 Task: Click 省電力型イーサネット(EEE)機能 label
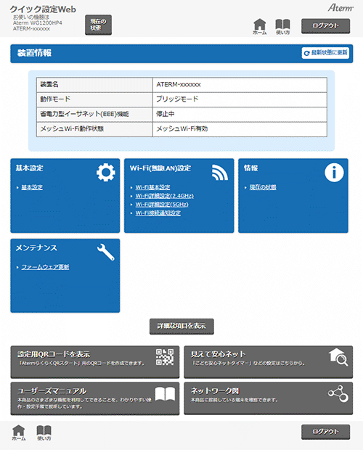(84, 114)
